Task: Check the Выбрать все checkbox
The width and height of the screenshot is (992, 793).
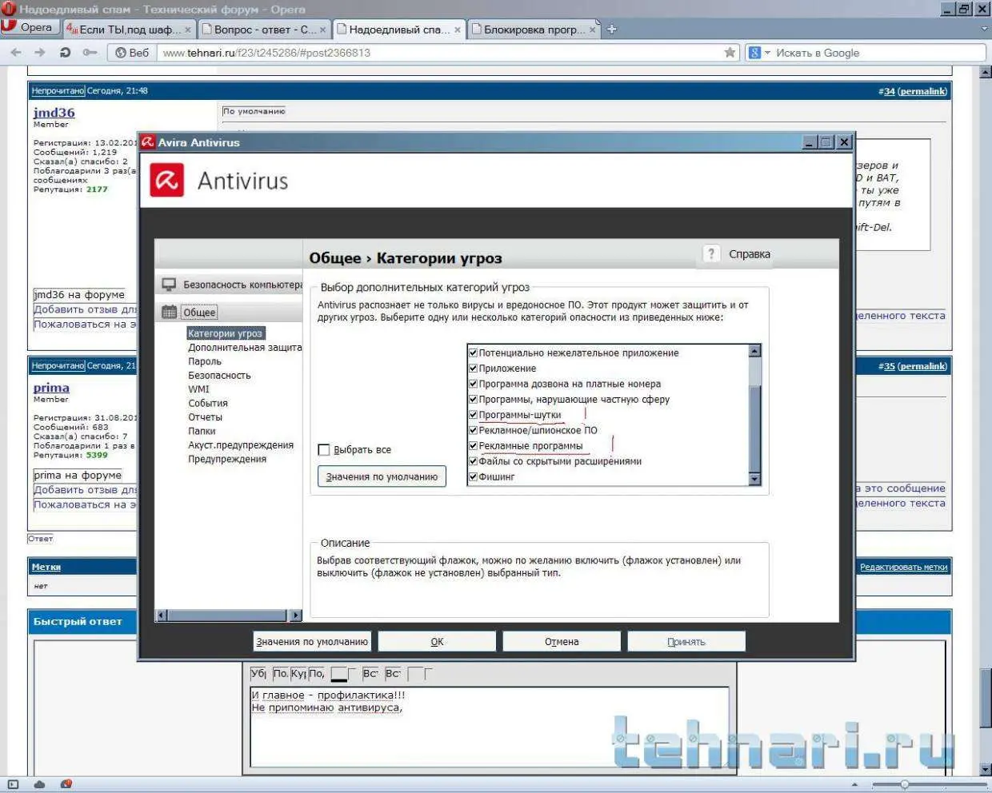Action: point(324,450)
